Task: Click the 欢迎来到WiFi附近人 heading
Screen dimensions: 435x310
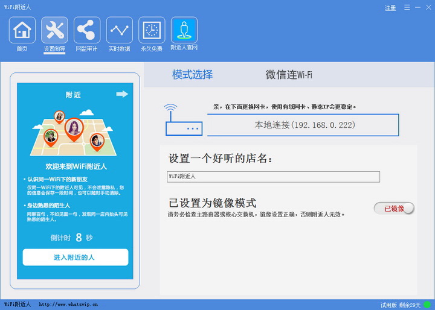Action: 76,166
